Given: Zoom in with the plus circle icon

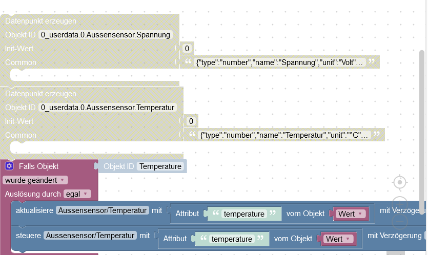Looking at the screenshot, I should (x=400, y=204).
